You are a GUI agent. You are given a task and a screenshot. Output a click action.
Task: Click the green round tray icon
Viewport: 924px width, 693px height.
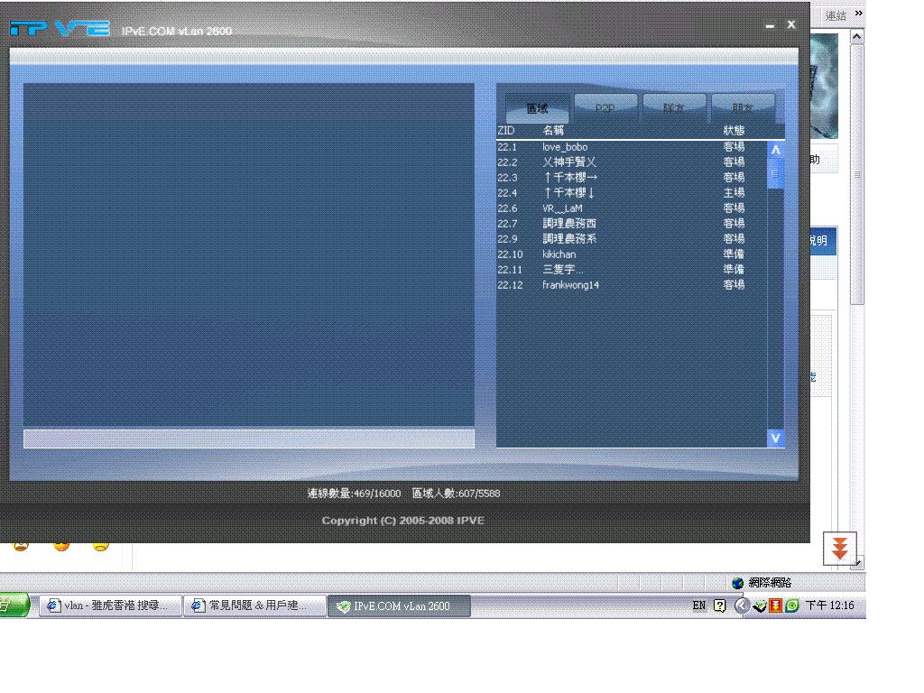click(x=792, y=605)
